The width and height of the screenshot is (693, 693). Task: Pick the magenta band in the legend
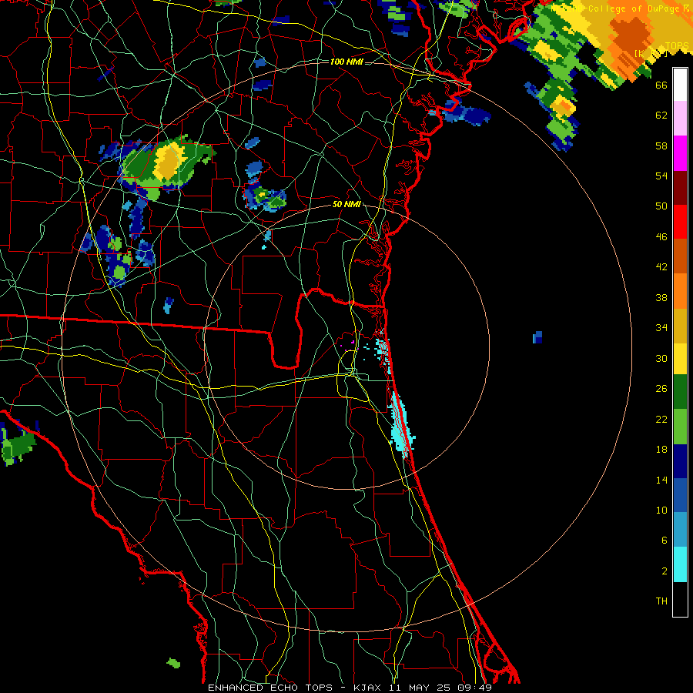click(680, 153)
